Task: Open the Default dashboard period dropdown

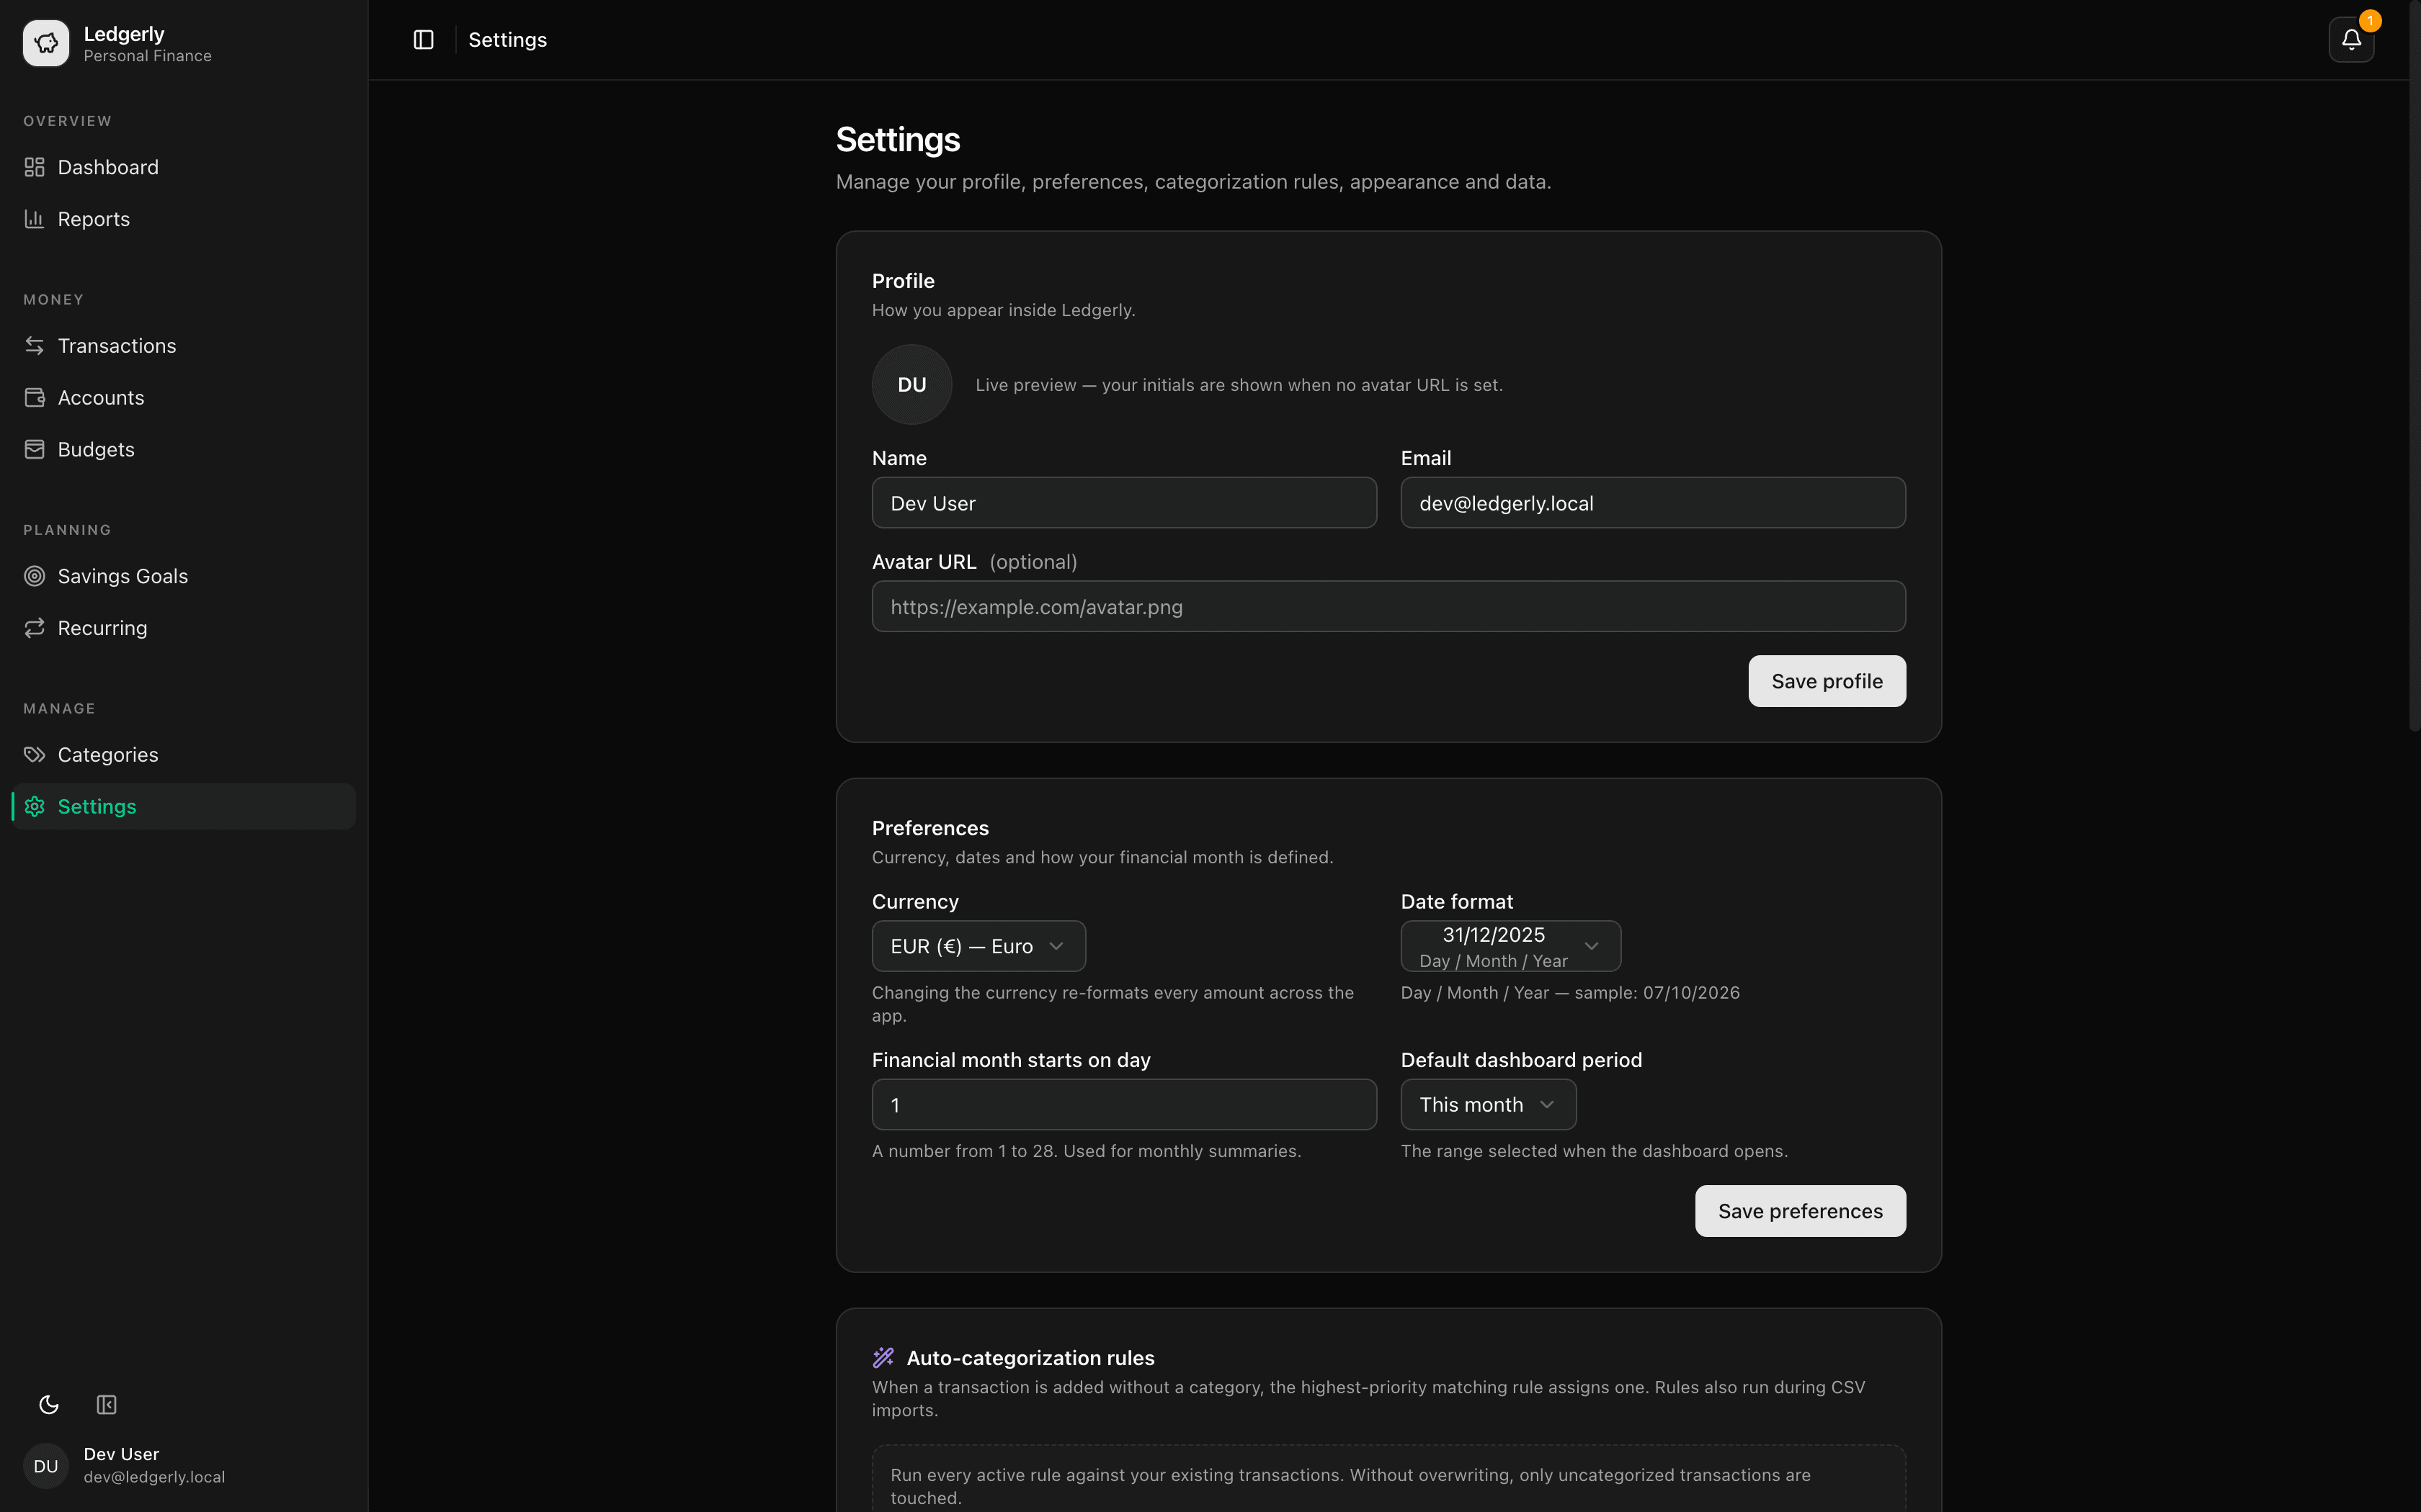Action: [1489, 1105]
